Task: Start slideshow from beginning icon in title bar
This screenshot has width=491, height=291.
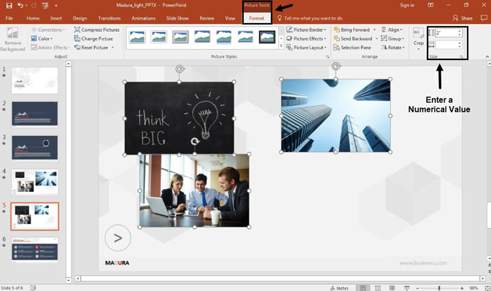Action: coord(45,5)
